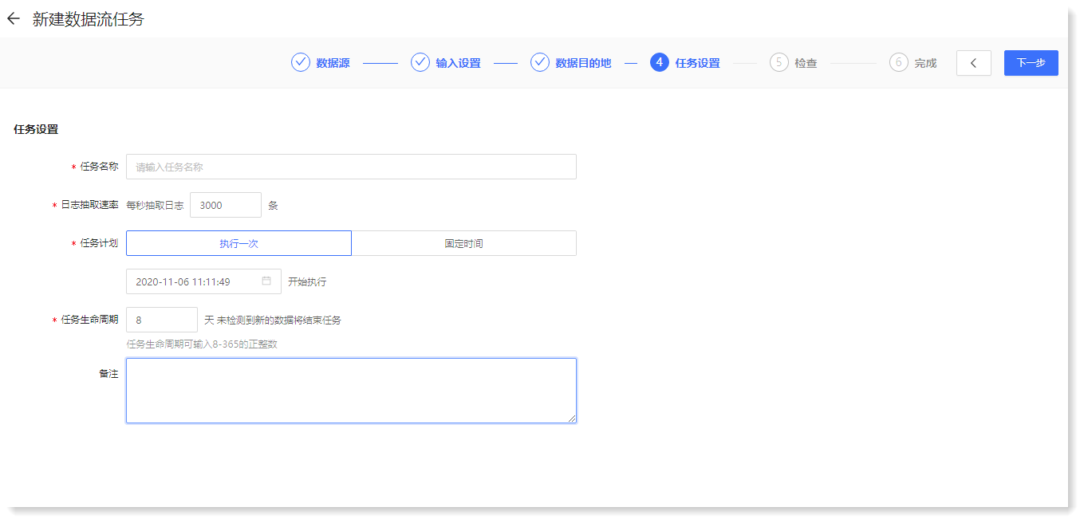The width and height of the screenshot is (1084, 523).
Task: Click the 任务计划 label
Action: 99,243
